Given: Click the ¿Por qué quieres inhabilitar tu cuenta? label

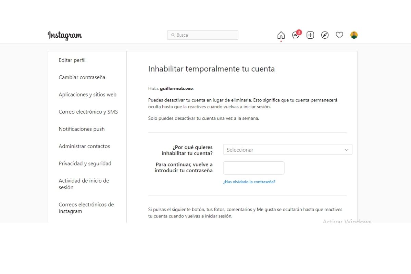Looking at the screenshot, I should [x=187, y=150].
